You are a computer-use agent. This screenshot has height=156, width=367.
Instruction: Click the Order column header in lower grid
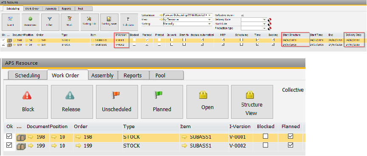(x=98, y=127)
